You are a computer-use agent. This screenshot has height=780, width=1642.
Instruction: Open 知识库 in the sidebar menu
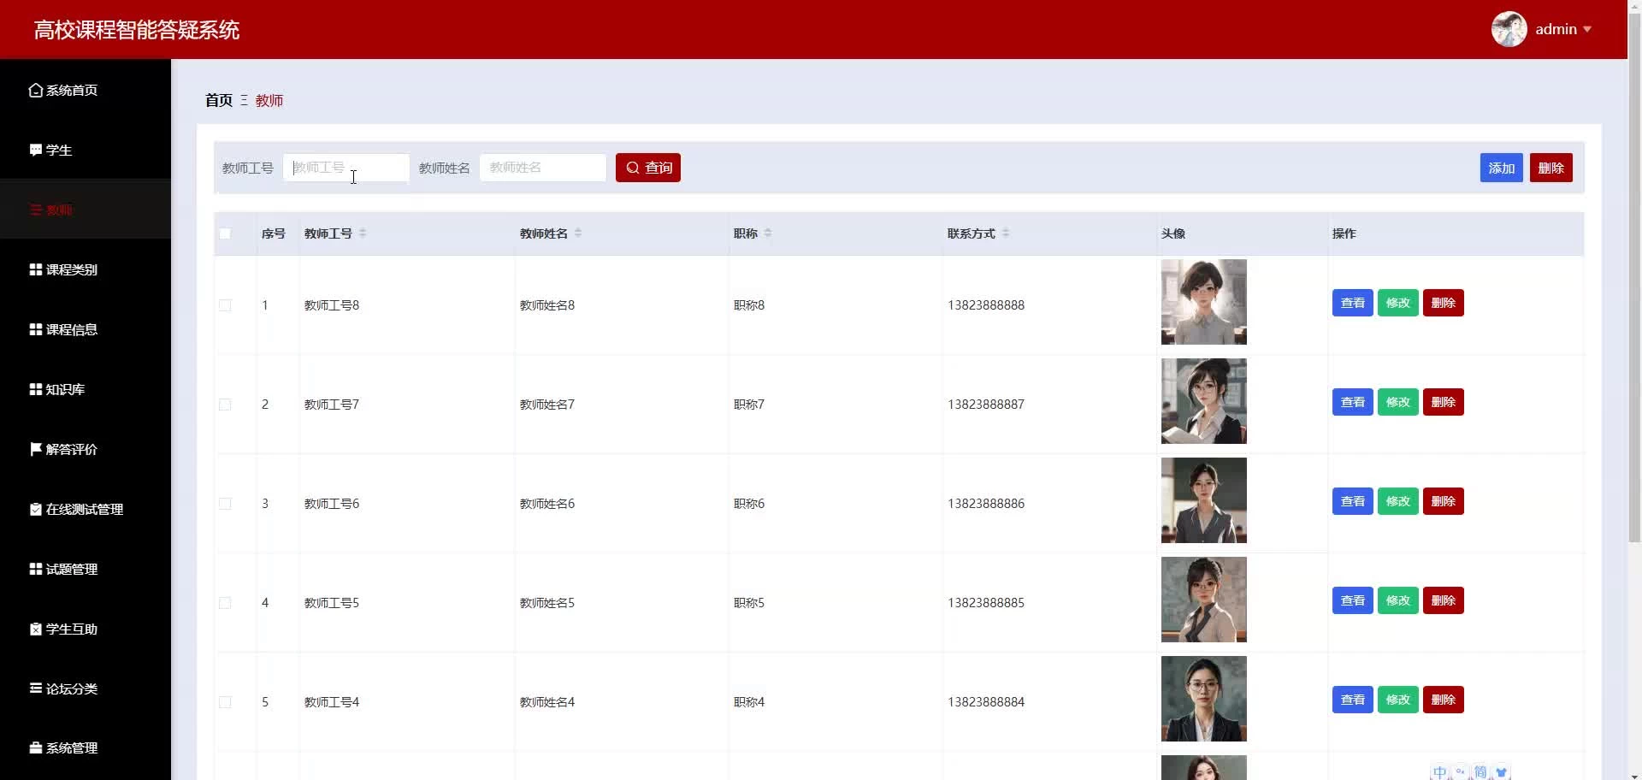pyautogui.click(x=65, y=389)
